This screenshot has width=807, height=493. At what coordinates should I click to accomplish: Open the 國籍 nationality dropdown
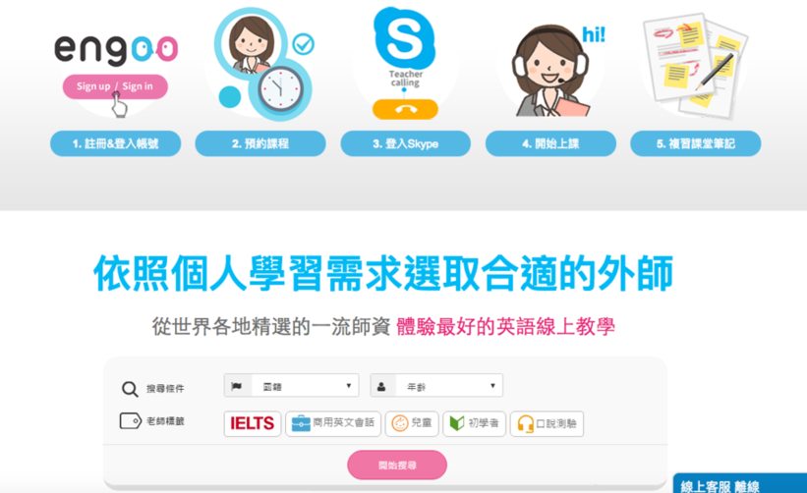[291, 386]
